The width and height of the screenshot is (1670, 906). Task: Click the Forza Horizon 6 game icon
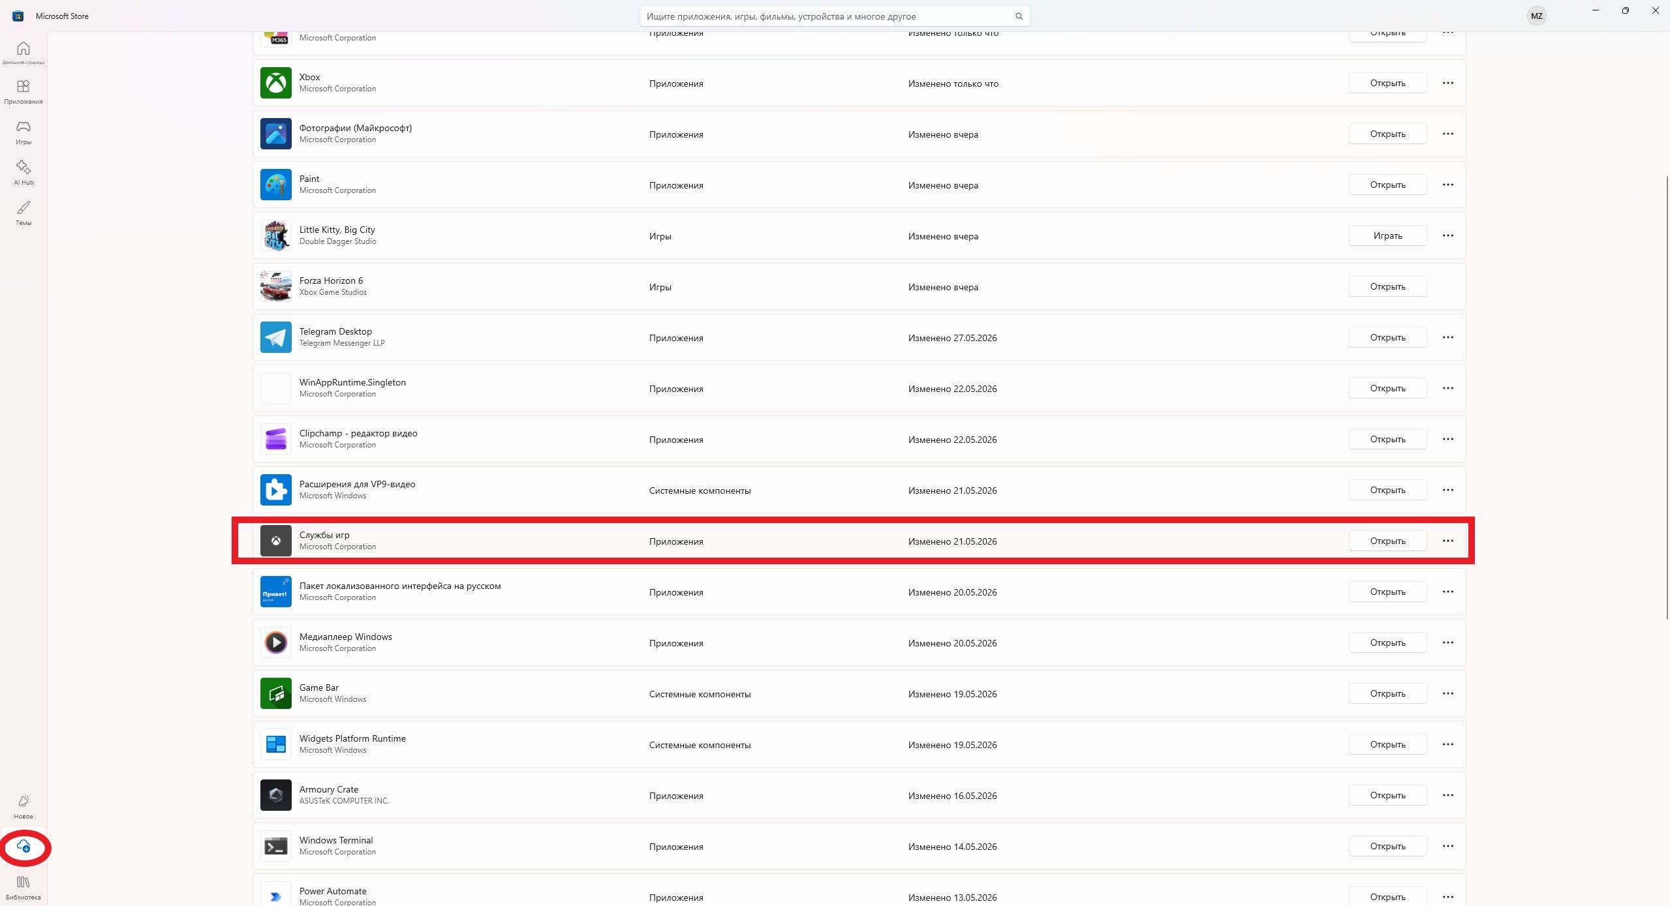(276, 286)
